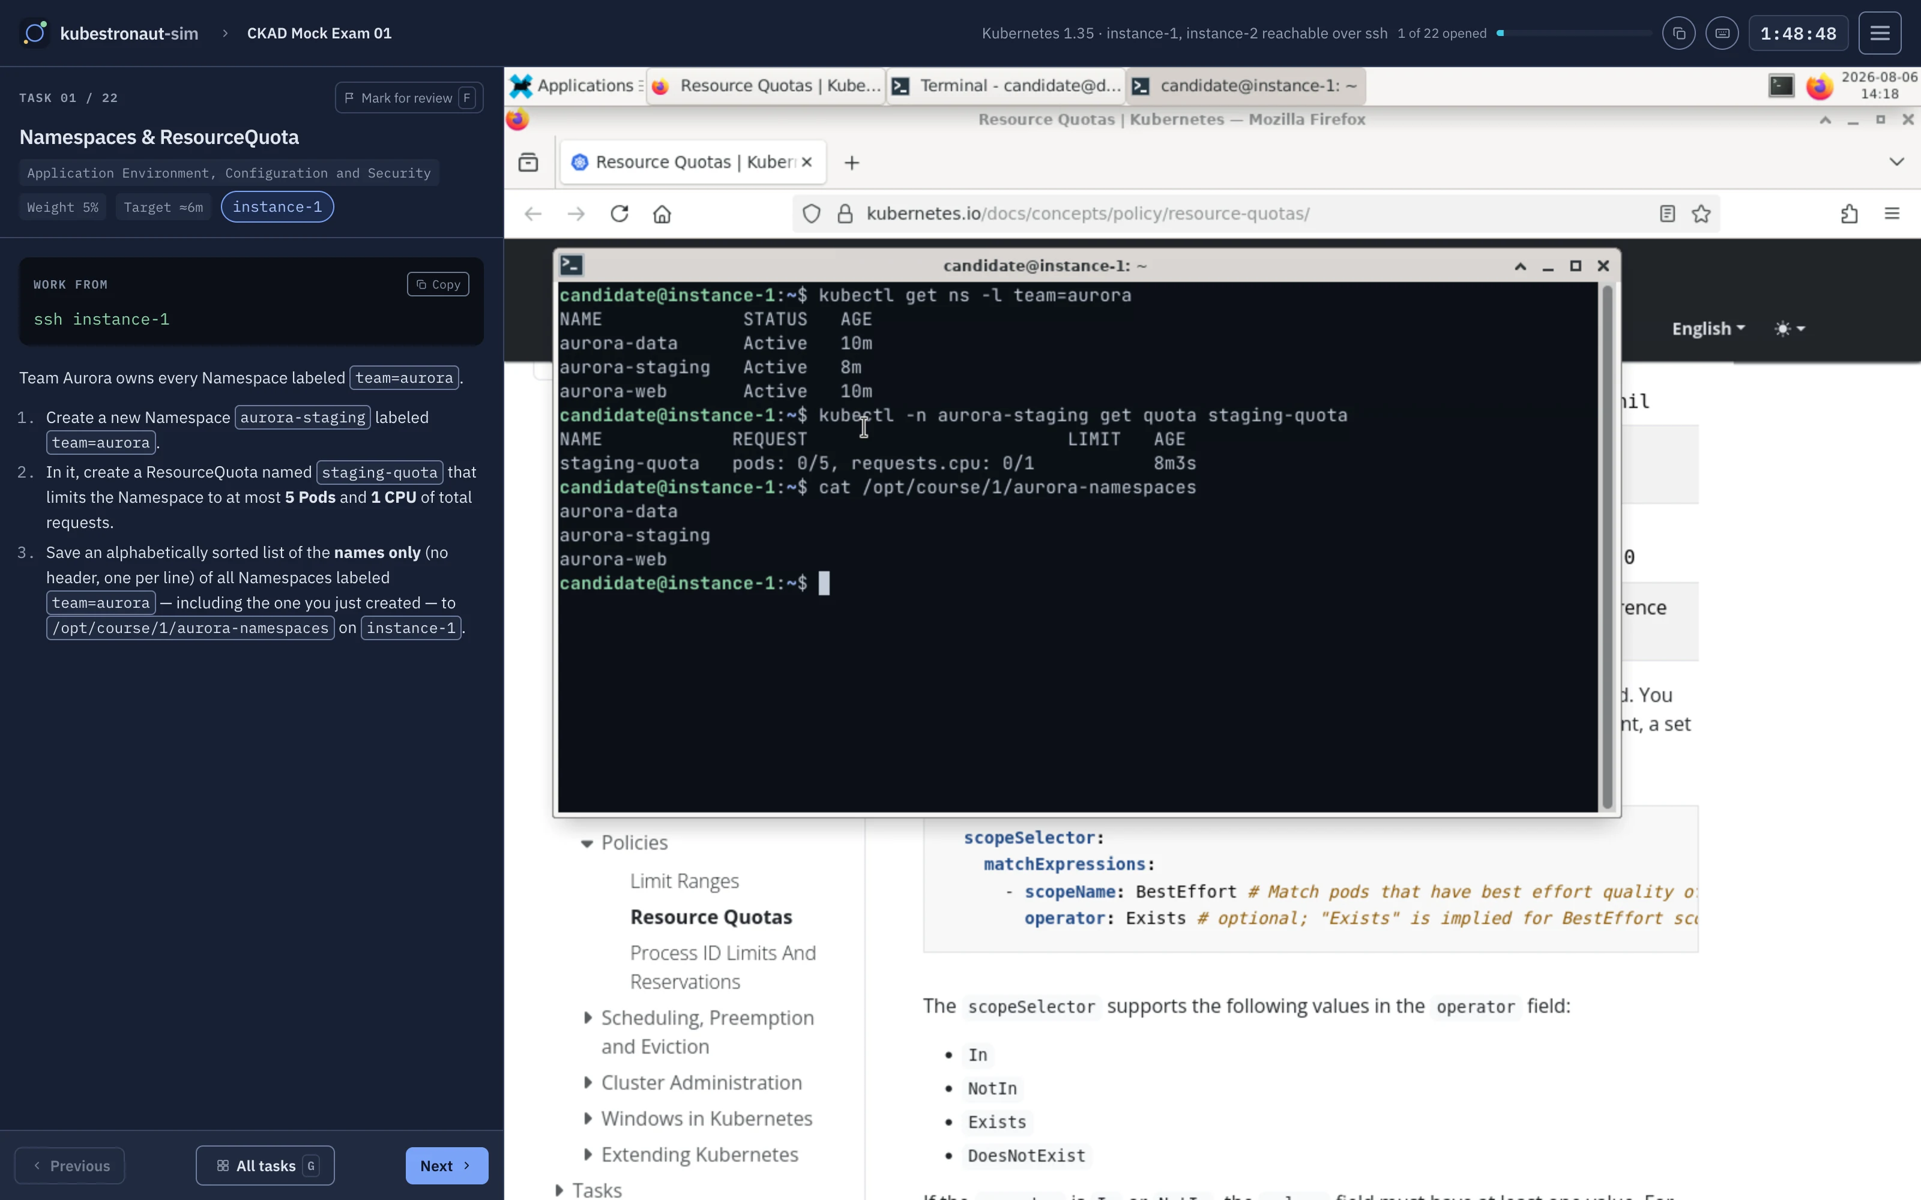Open Resource Quotas sidebar link

(x=711, y=917)
